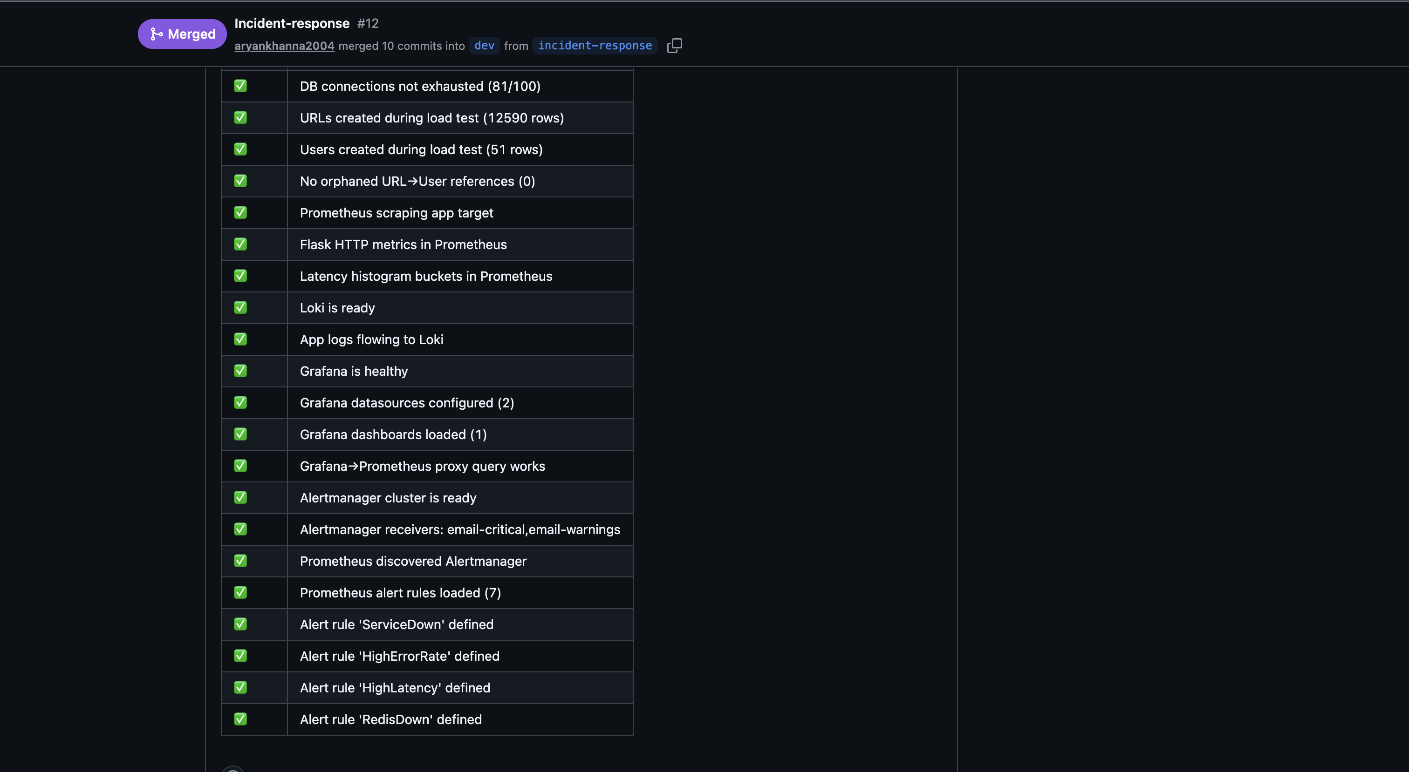Uncheck 'Alert rule RedisDown defined'
Image resolution: width=1409 pixels, height=772 pixels.
[x=240, y=719]
